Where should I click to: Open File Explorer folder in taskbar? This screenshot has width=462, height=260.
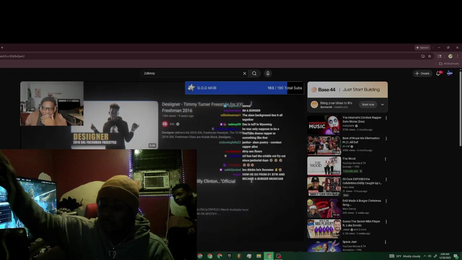[258, 256]
